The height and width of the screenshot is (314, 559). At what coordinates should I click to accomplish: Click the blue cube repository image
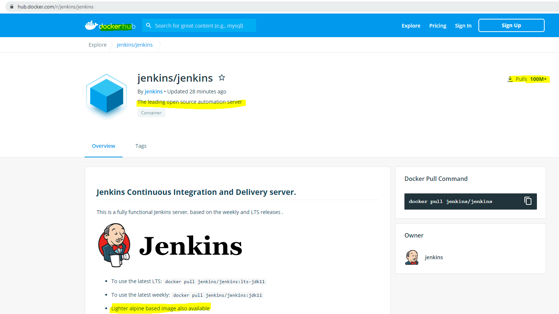pos(106,96)
